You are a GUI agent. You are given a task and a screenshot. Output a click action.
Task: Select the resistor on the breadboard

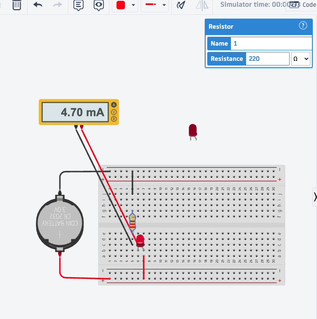pyautogui.click(x=133, y=222)
